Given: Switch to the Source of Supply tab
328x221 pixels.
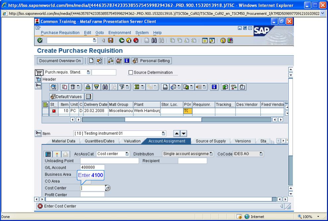Looking at the screenshot, I should [x=211, y=141].
